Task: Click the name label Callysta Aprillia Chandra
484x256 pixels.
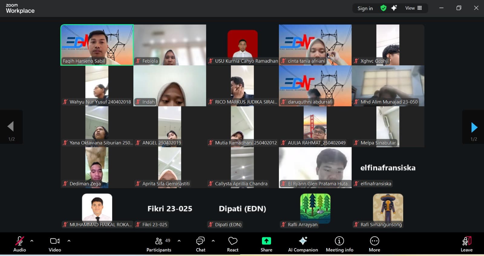Action: [x=241, y=183]
